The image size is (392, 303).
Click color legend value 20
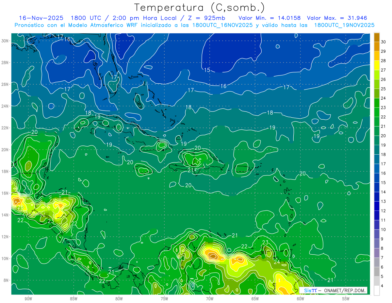384,136
